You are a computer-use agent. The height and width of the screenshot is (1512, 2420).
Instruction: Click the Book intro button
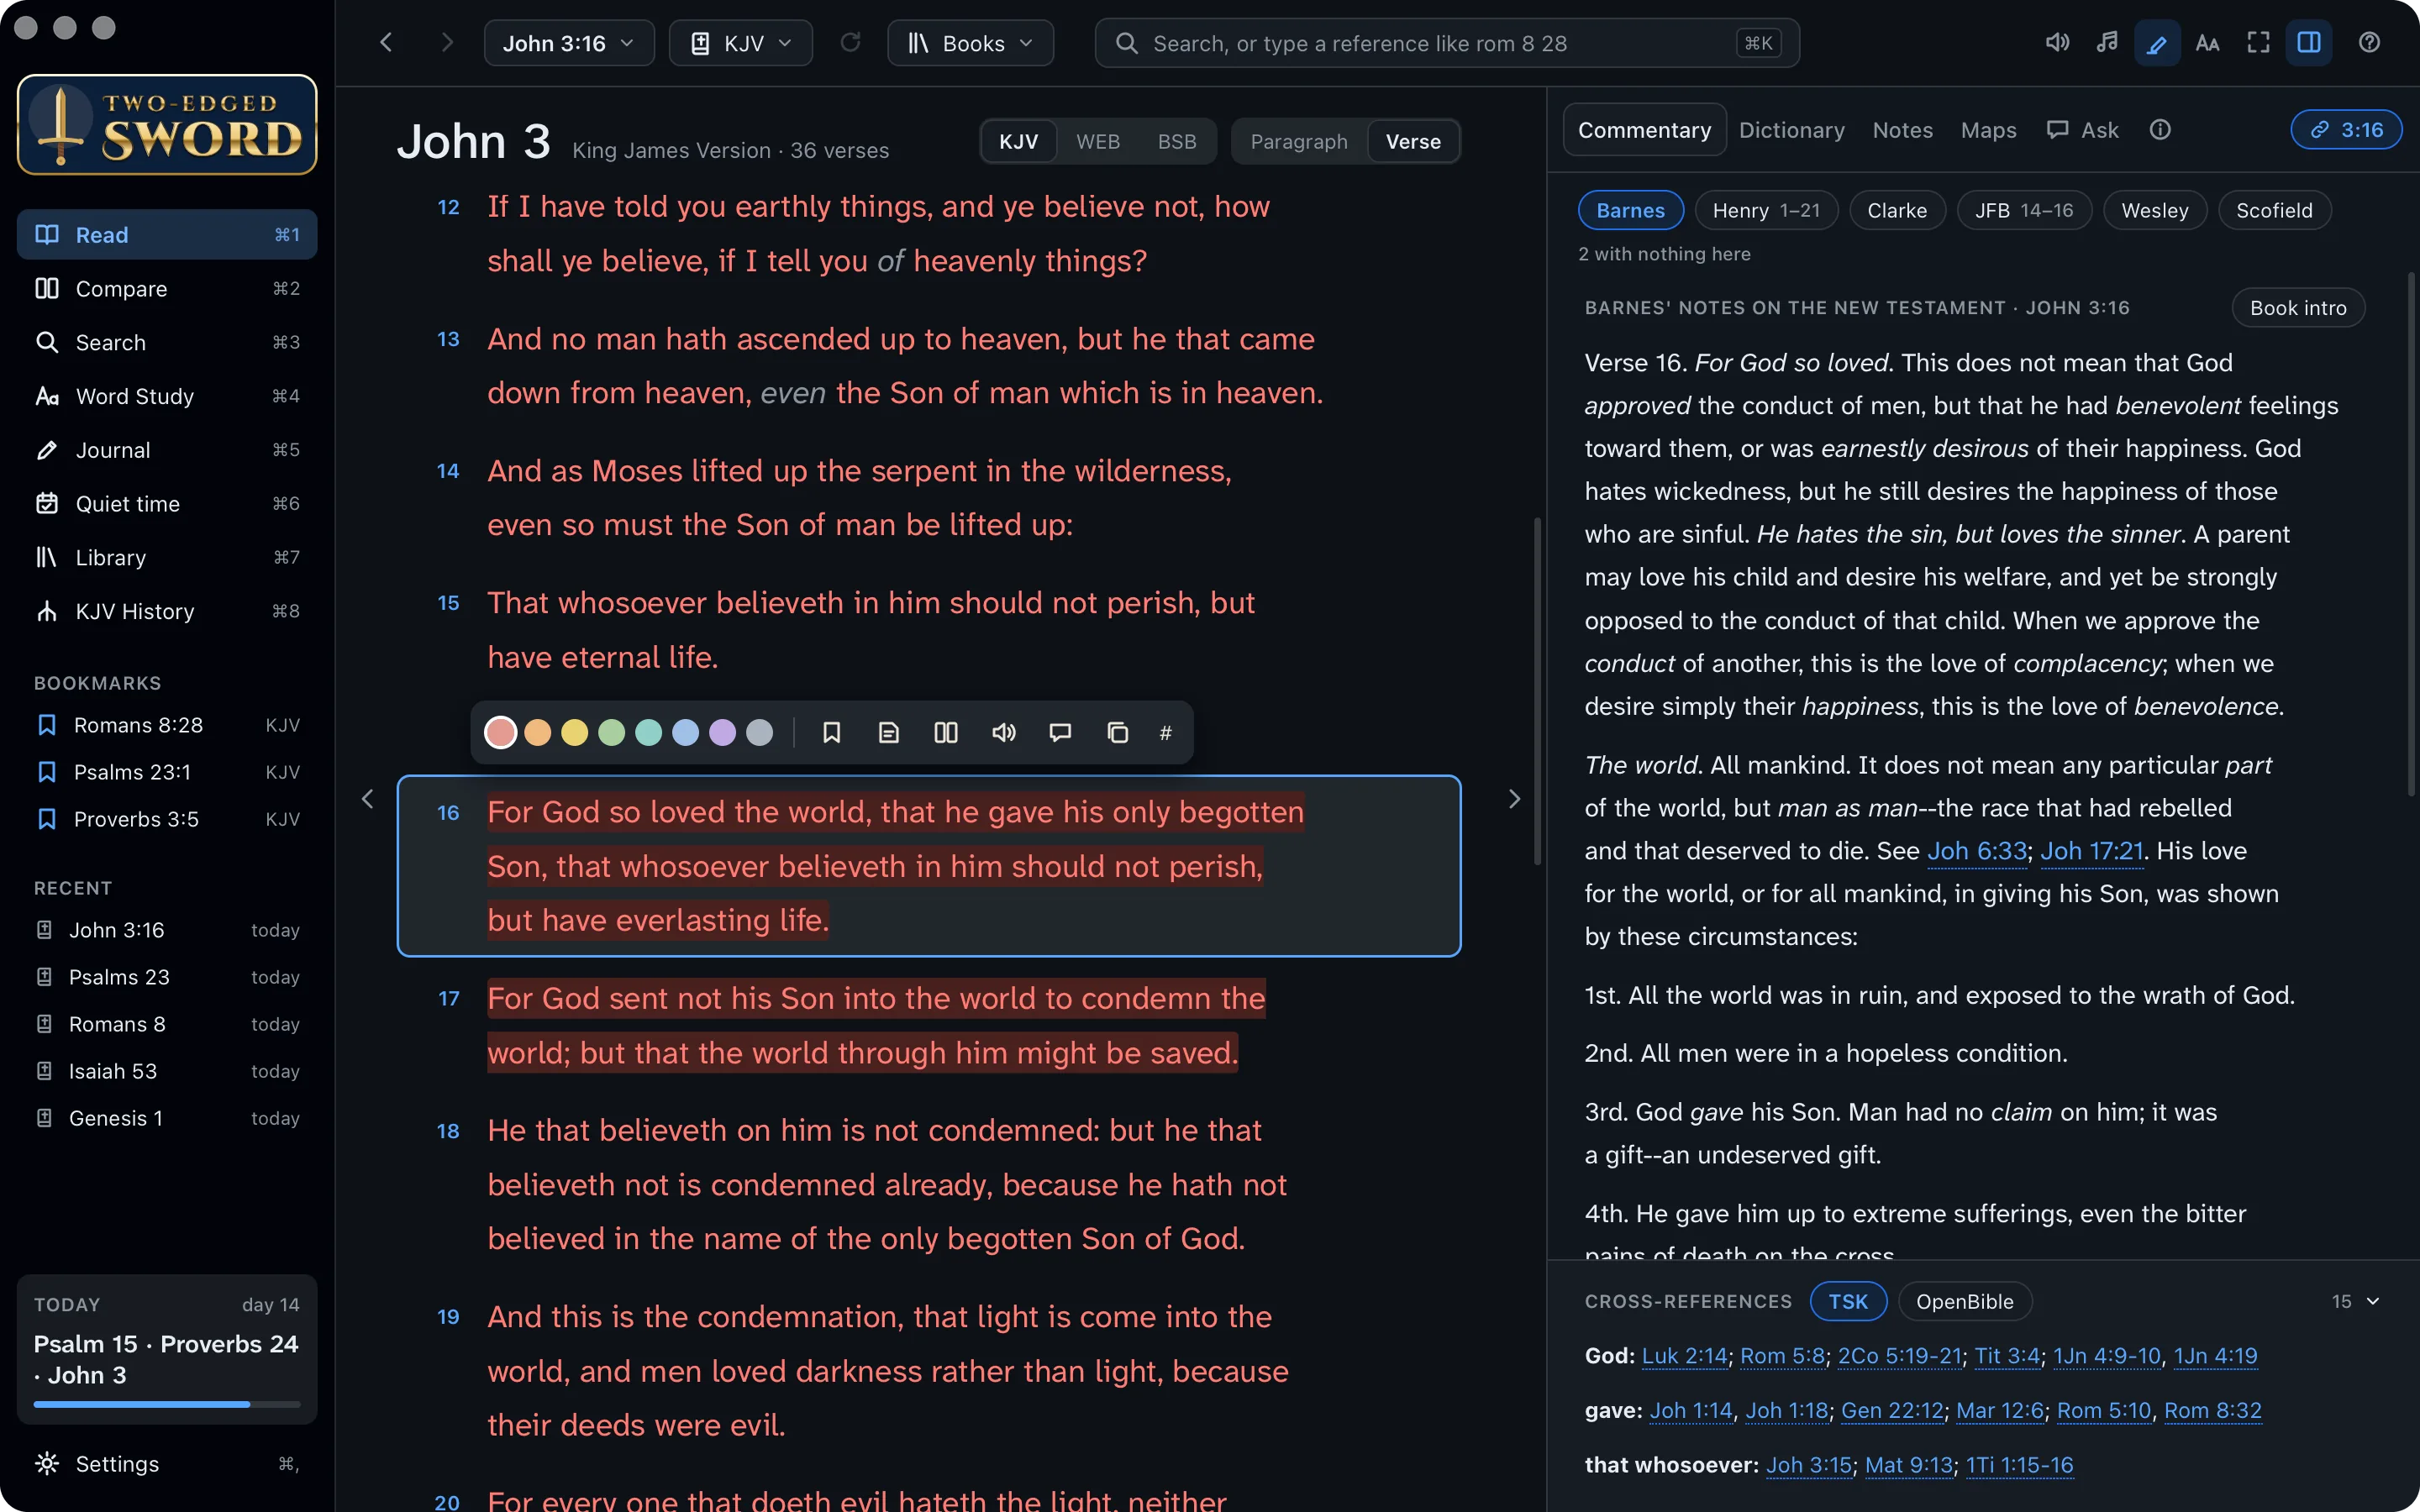click(2298, 308)
